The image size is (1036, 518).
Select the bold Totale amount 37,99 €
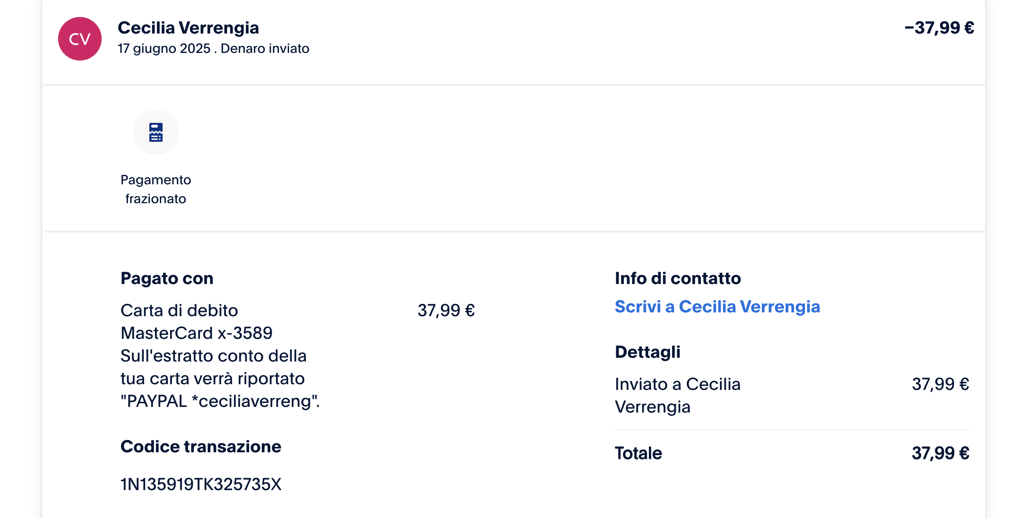[940, 453]
